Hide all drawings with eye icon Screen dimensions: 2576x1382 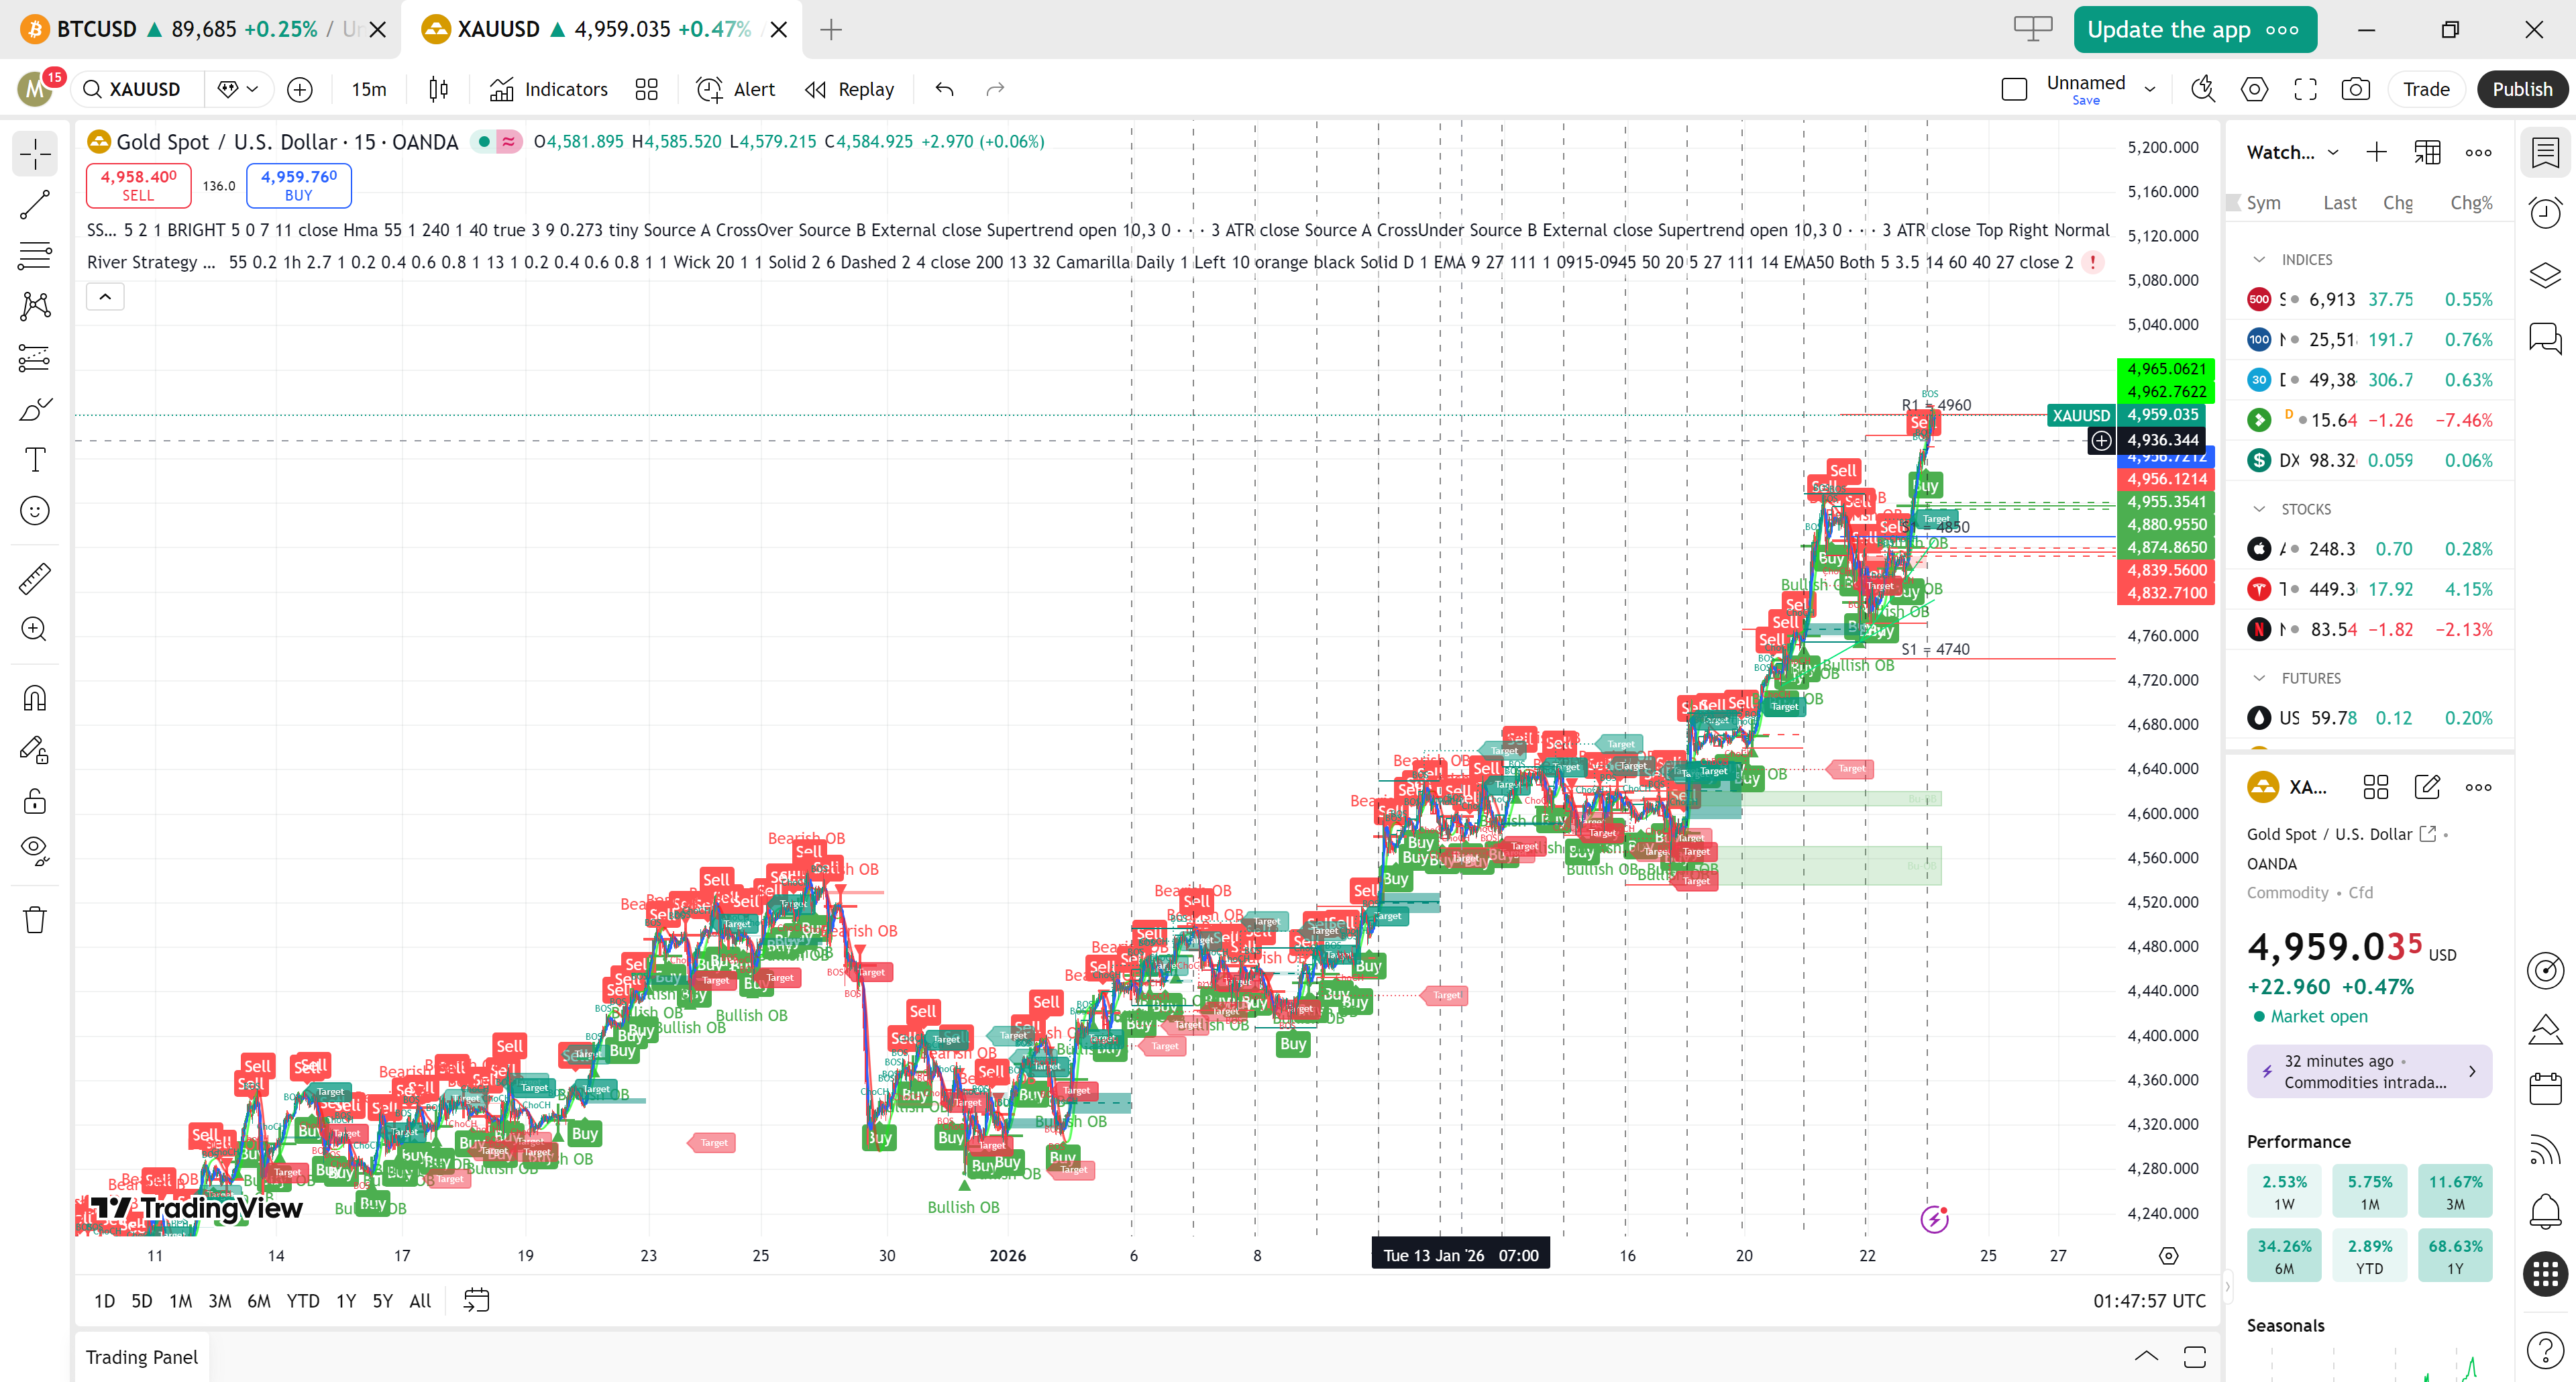click(35, 851)
